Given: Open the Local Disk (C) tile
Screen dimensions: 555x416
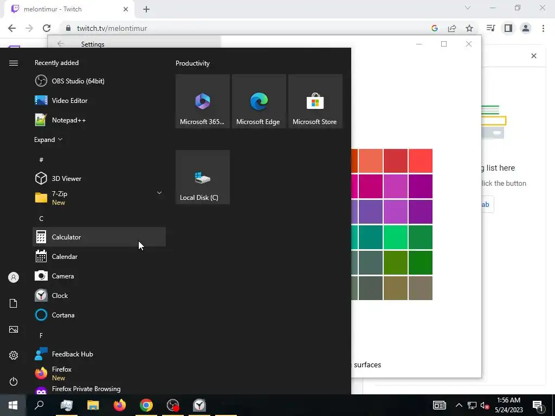Looking at the screenshot, I should click(203, 177).
